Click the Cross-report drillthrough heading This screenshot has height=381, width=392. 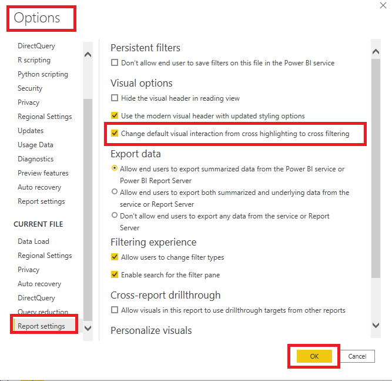click(x=166, y=295)
